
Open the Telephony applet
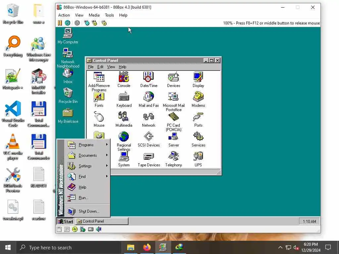pyautogui.click(x=173, y=159)
